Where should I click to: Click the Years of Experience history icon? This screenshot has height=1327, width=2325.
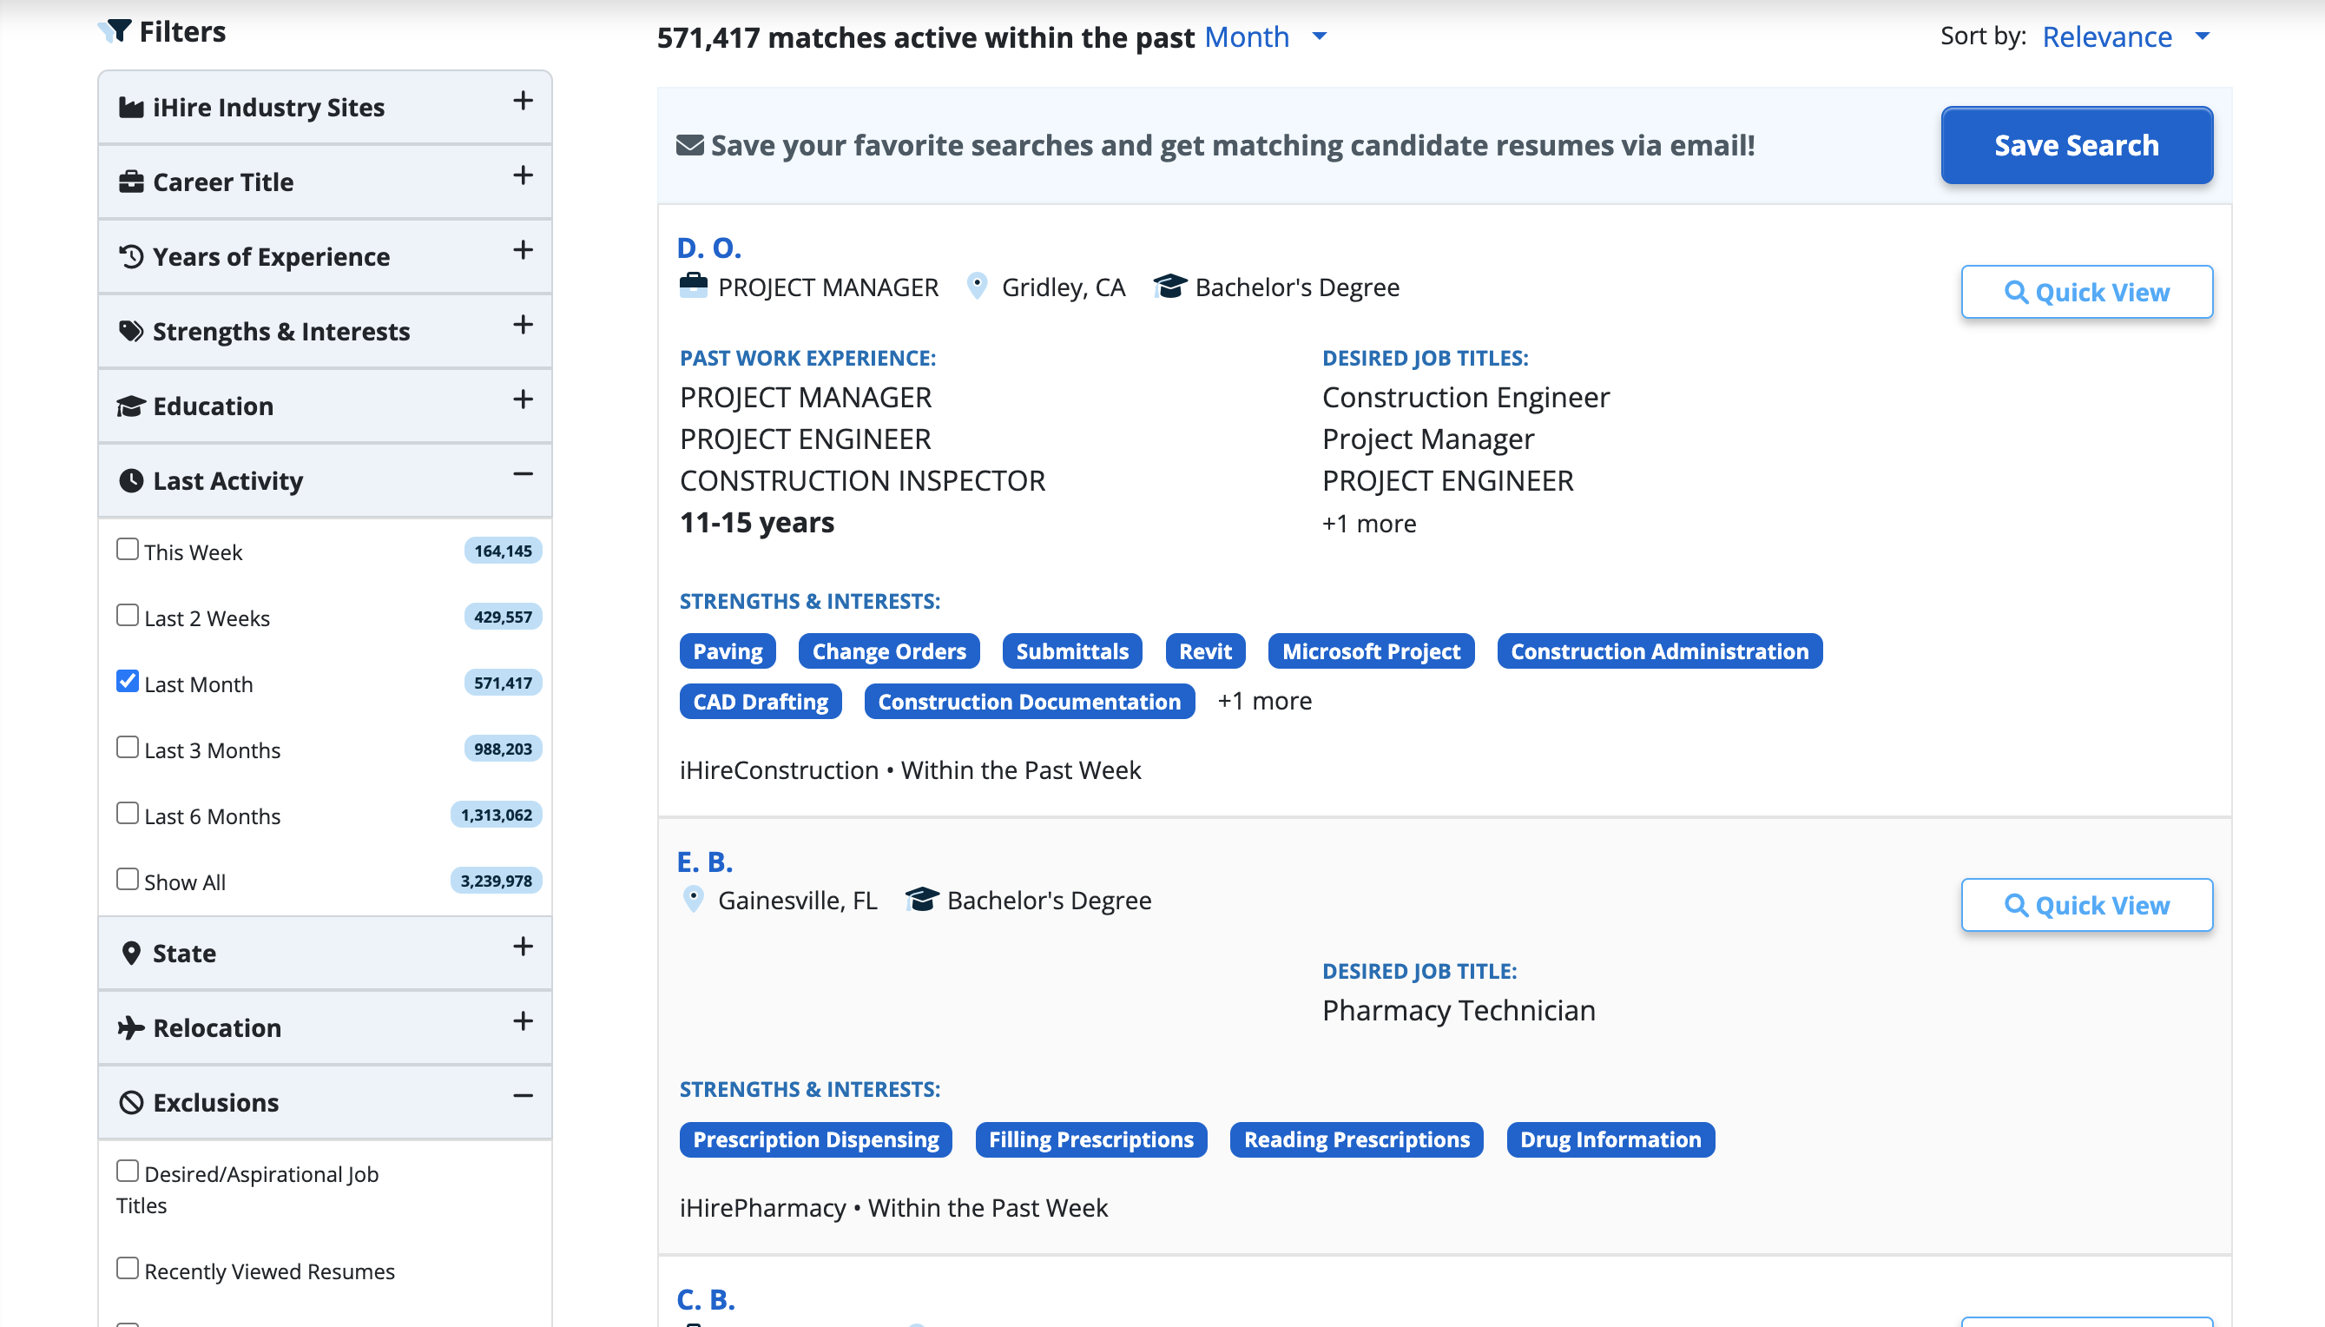[131, 257]
